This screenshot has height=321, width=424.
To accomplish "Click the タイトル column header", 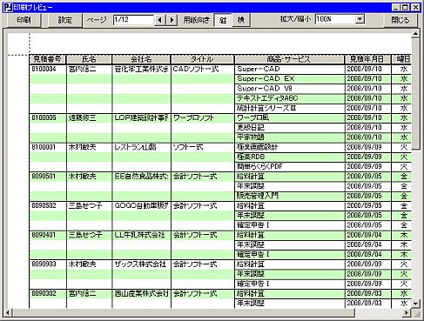I will pos(203,59).
